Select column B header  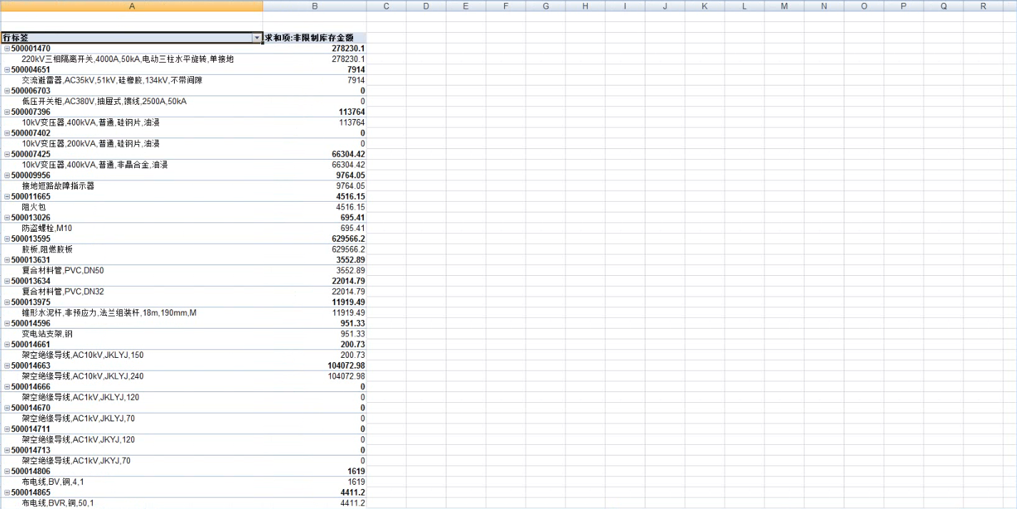pos(315,6)
